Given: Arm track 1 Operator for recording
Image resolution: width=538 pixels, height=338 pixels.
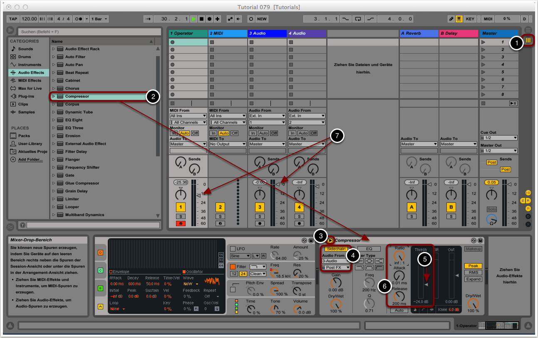Looking at the screenshot, I should click(181, 223).
